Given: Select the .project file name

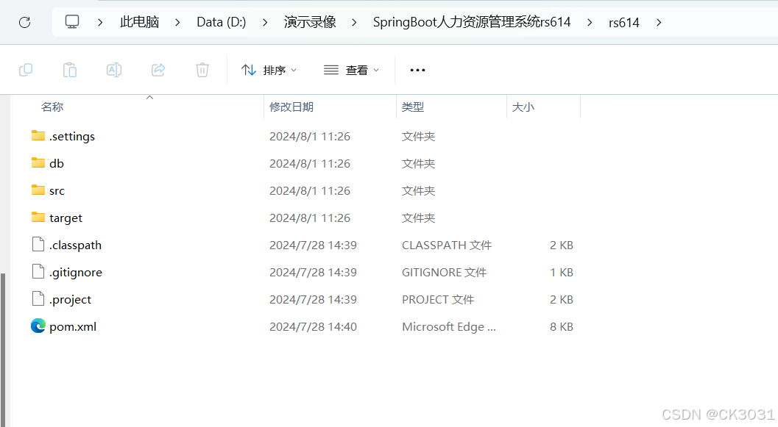Looking at the screenshot, I should click(x=71, y=300).
